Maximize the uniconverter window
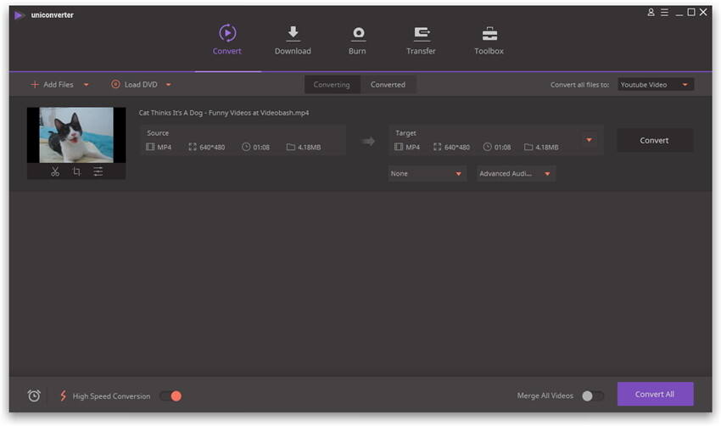This screenshot has width=721, height=426. pyautogui.click(x=691, y=13)
